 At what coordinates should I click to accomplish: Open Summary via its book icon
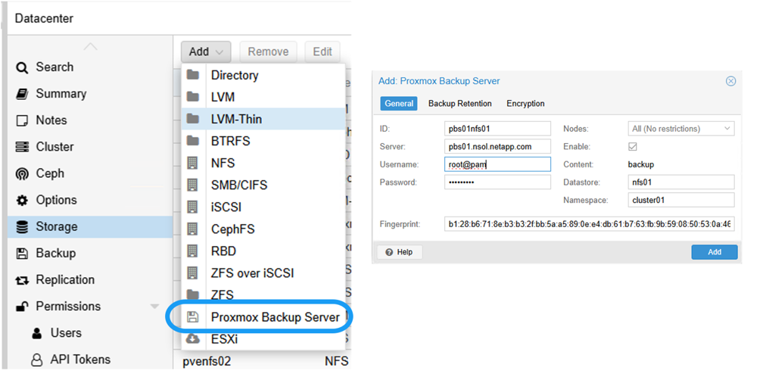[22, 94]
